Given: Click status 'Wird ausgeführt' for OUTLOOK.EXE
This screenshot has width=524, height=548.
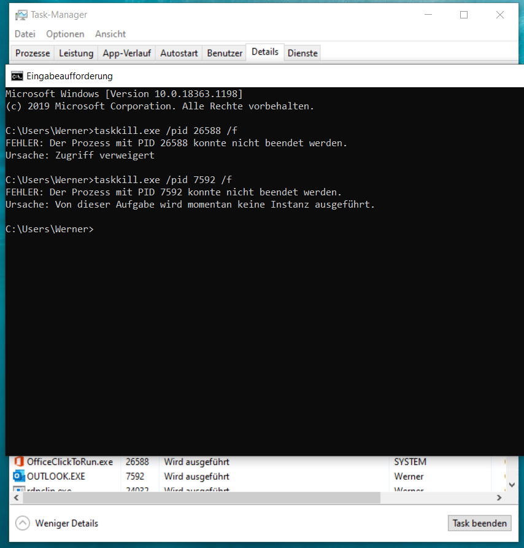Looking at the screenshot, I should point(196,476).
